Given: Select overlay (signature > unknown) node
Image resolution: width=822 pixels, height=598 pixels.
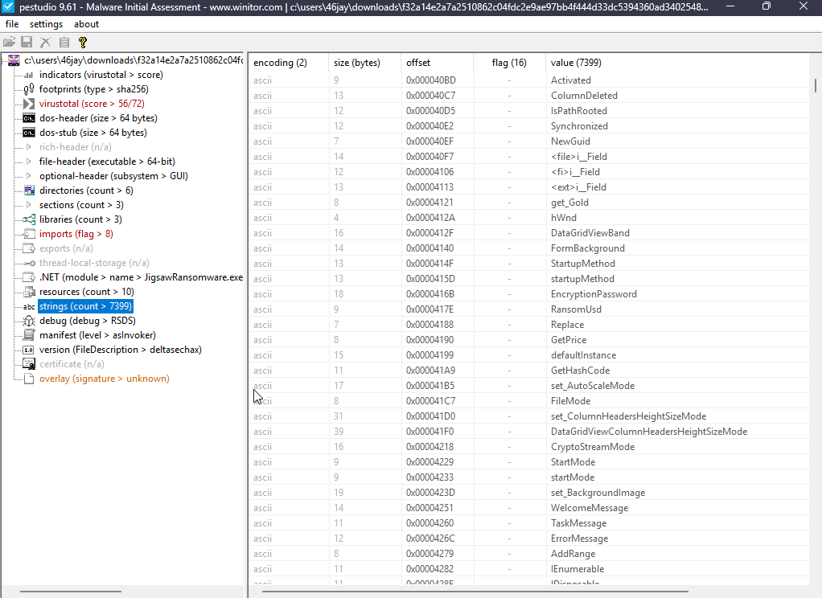Looking at the screenshot, I should pyautogui.click(x=105, y=379).
